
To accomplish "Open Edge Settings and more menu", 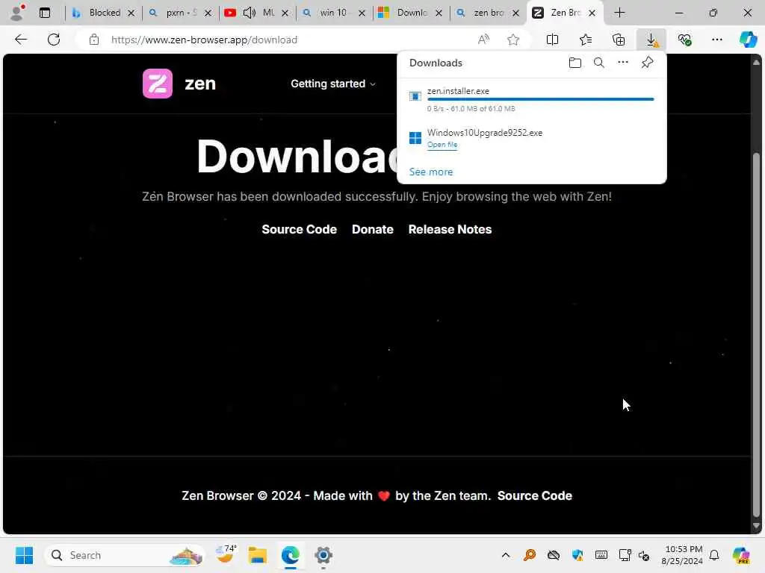I will pyautogui.click(x=716, y=40).
